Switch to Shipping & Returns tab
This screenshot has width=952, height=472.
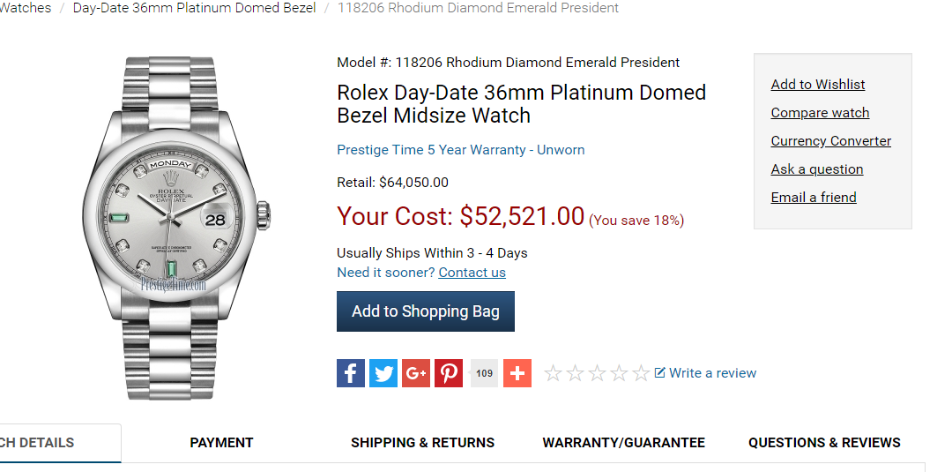pyautogui.click(x=422, y=443)
